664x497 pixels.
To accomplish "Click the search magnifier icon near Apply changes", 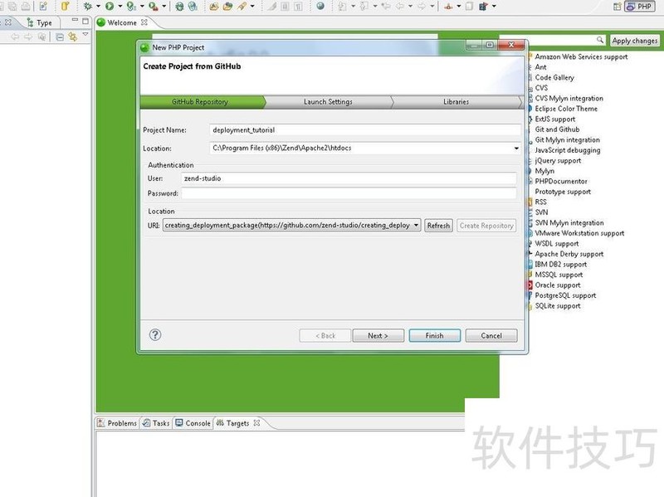I will (599, 40).
